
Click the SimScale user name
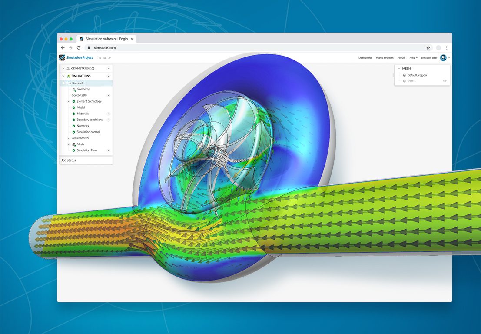click(429, 58)
